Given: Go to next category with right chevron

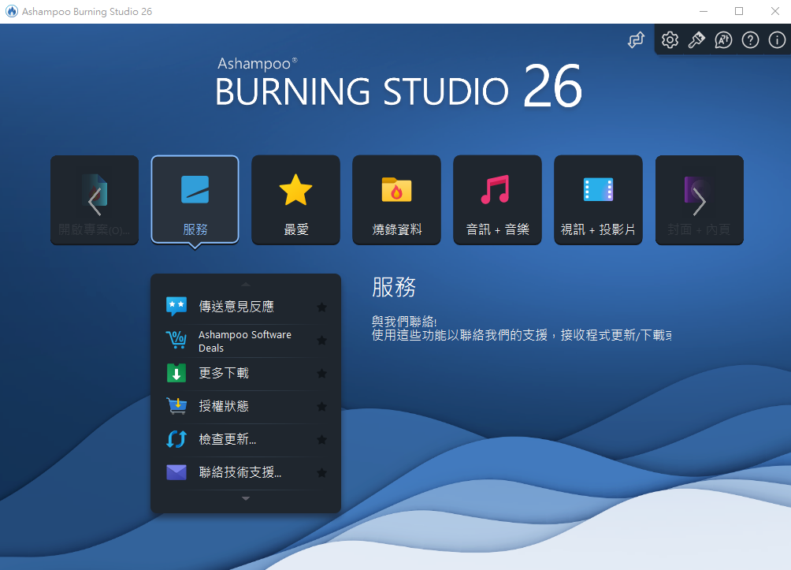Looking at the screenshot, I should [699, 201].
